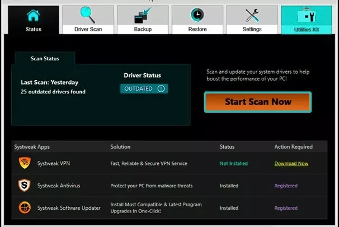339x227 pixels.
Task: Click the Systweak VPN app name
Action: tap(54, 163)
